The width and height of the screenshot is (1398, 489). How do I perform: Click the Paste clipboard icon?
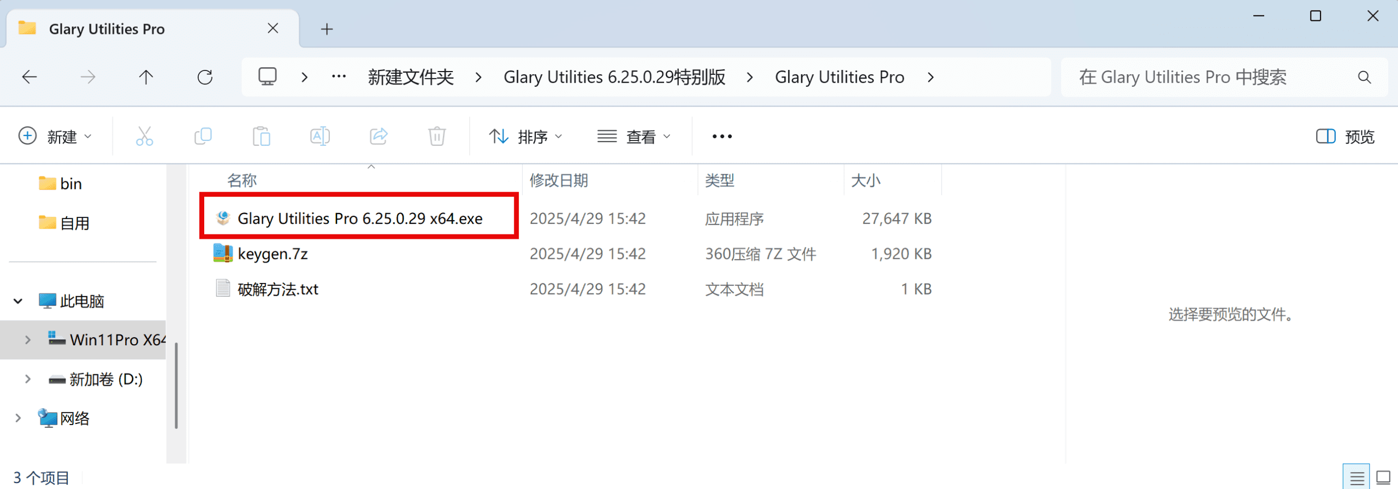pos(262,136)
